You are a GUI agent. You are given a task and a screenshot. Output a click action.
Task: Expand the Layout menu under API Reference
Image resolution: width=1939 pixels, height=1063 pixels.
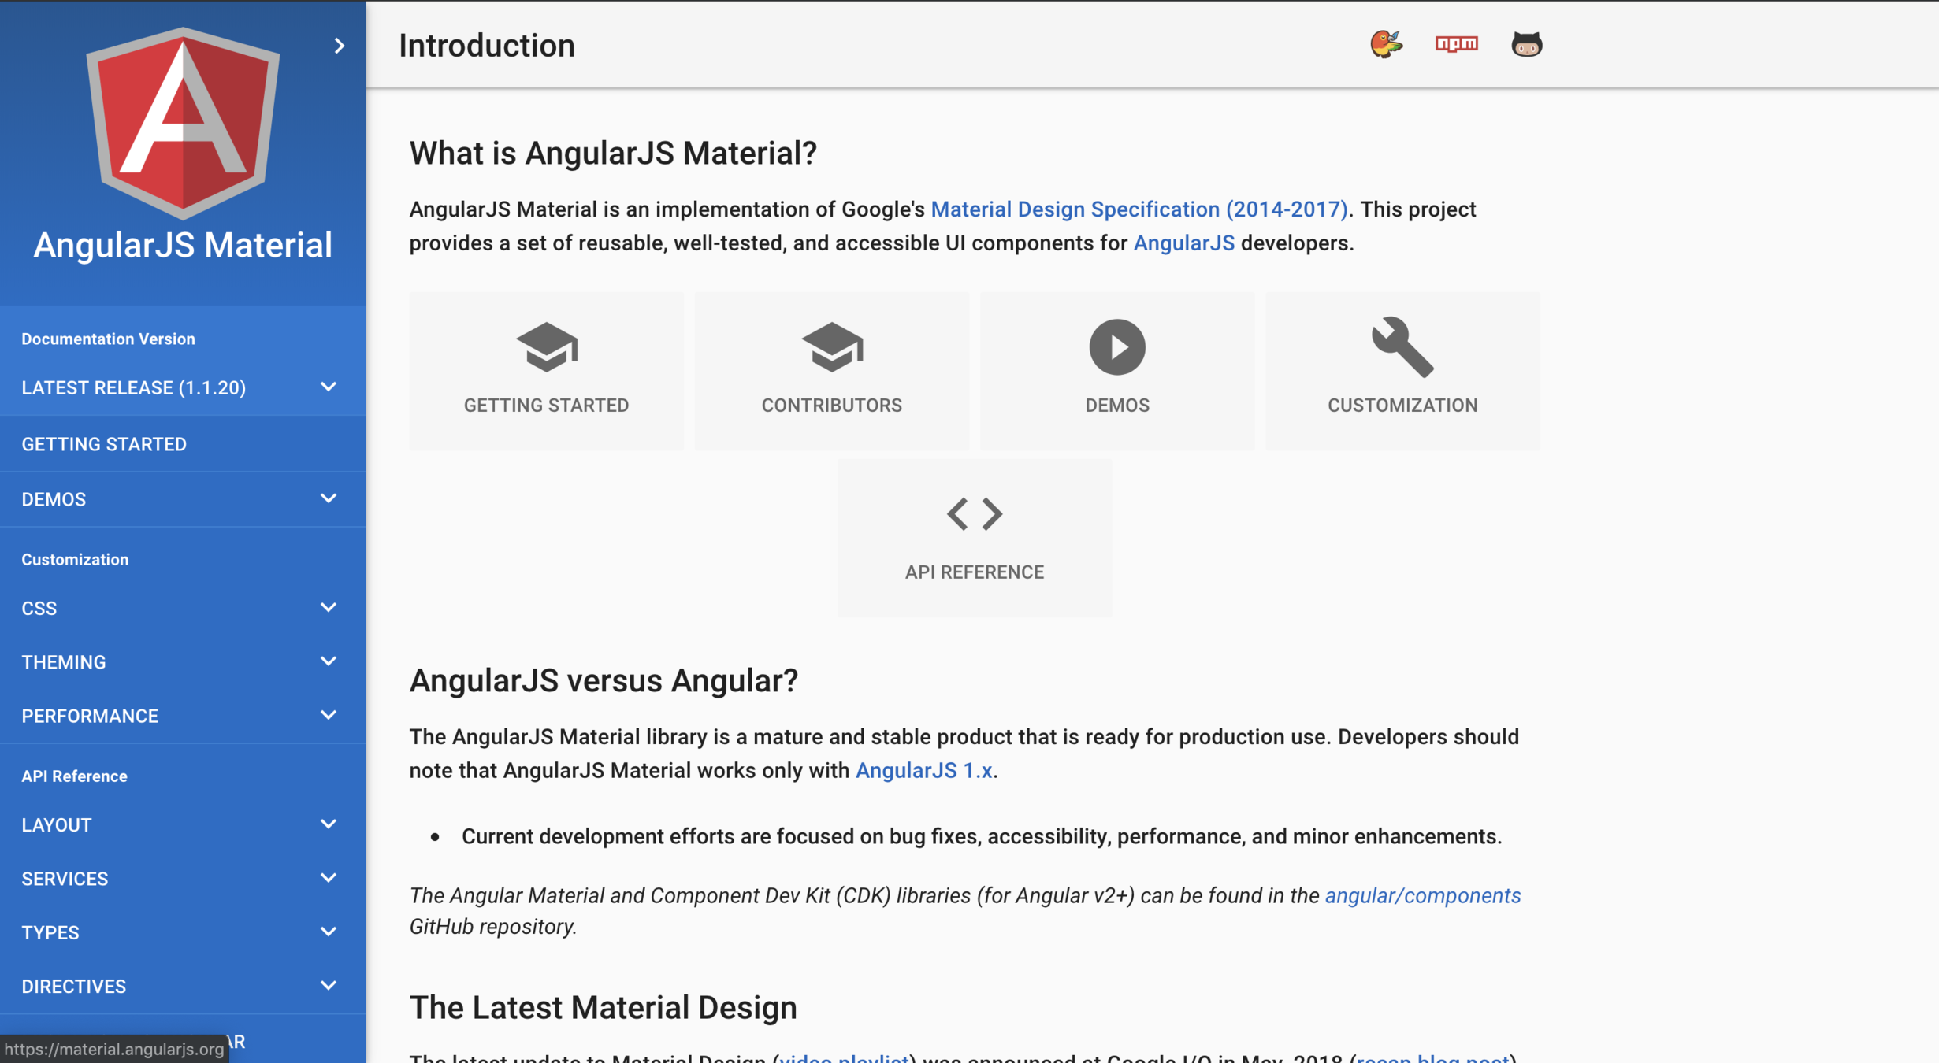(182, 824)
